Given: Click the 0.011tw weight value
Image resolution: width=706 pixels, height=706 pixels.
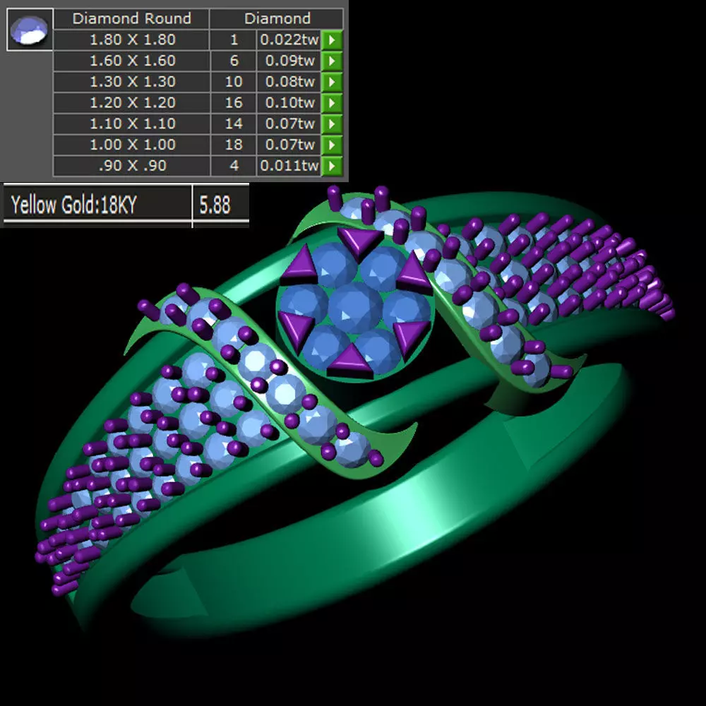Looking at the screenshot, I should (289, 166).
